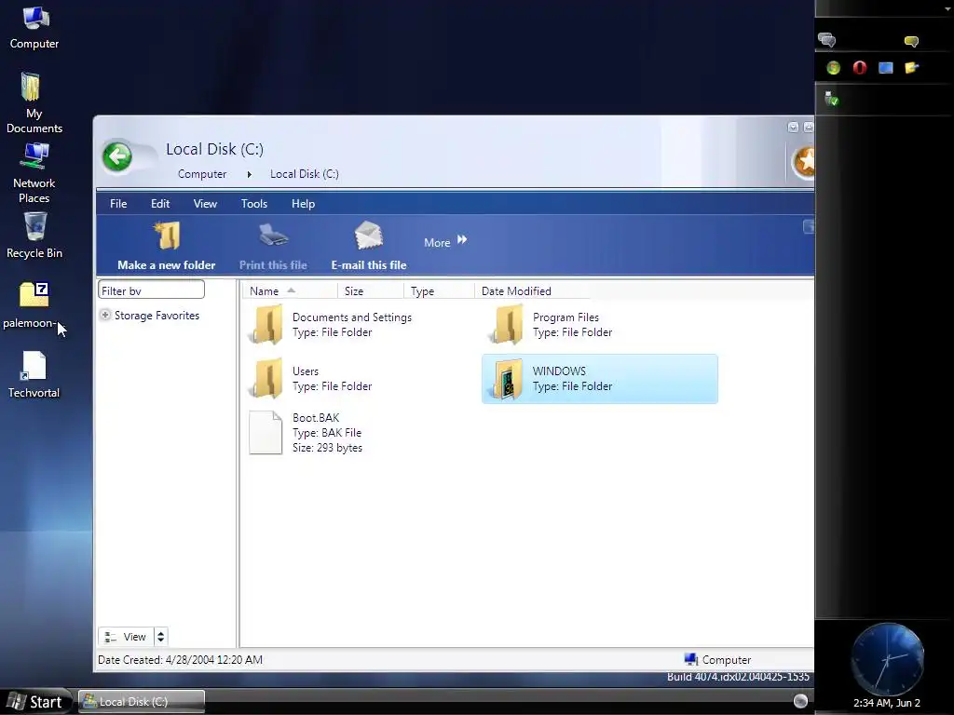Expand the More toolbar commands chevron
Viewport: 954px width, 715px height.
tap(462, 240)
